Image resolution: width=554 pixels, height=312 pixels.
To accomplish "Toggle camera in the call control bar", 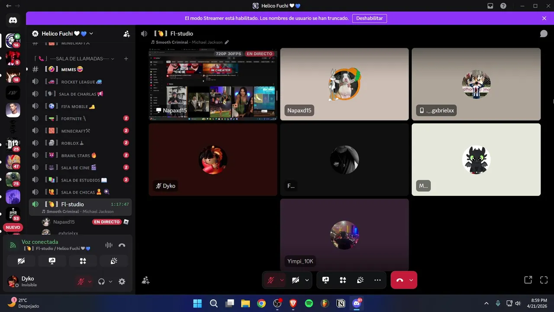I will tap(296, 280).
